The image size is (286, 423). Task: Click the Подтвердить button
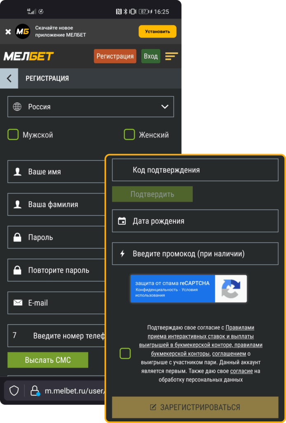click(152, 194)
